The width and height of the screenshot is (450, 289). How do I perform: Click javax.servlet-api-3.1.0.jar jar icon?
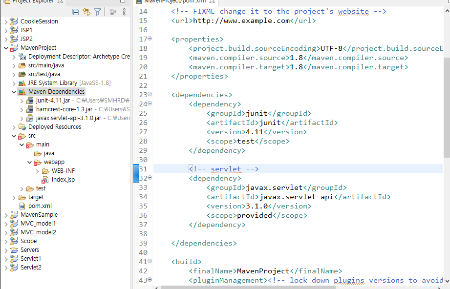[x=30, y=119]
